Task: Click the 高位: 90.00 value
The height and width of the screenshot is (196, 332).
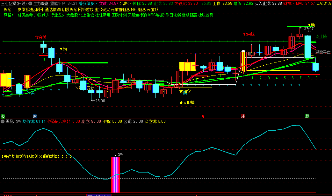Action: tap(91, 121)
